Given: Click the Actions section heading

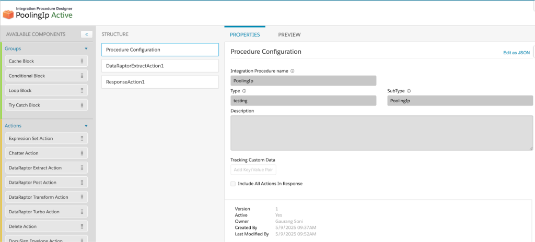Looking at the screenshot, I should 13,126.
